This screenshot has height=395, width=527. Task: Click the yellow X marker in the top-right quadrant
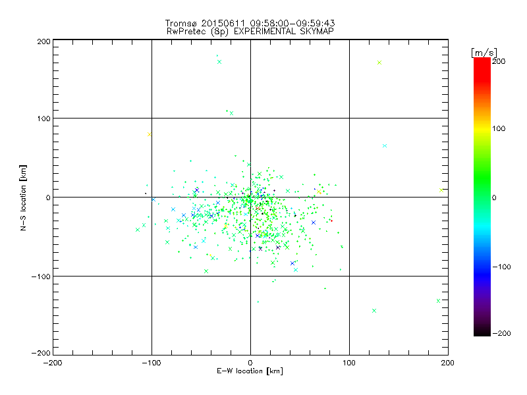379,63
